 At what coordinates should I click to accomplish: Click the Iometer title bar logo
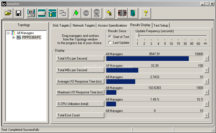click(4, 4)
